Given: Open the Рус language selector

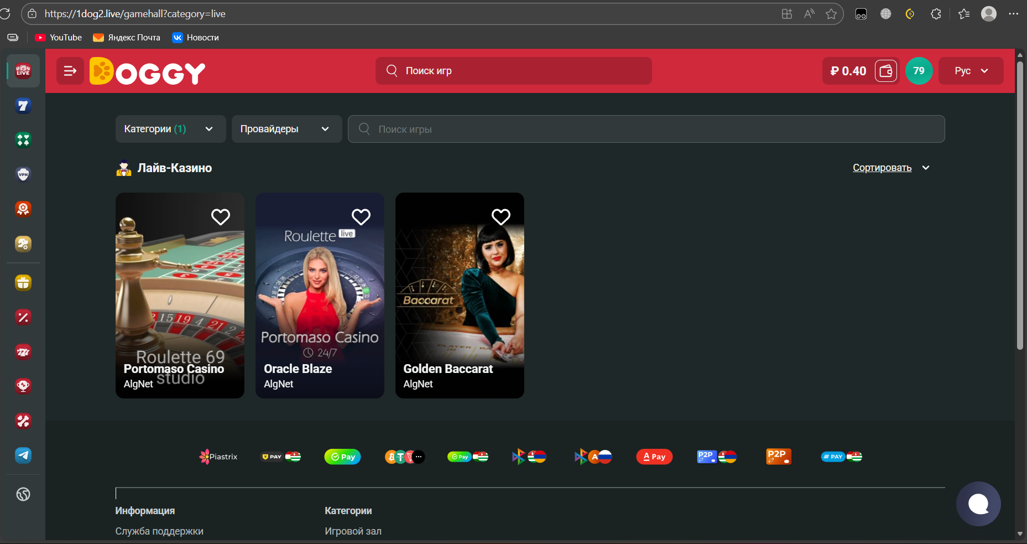Looking at the screenshot, I should point(971,71).
